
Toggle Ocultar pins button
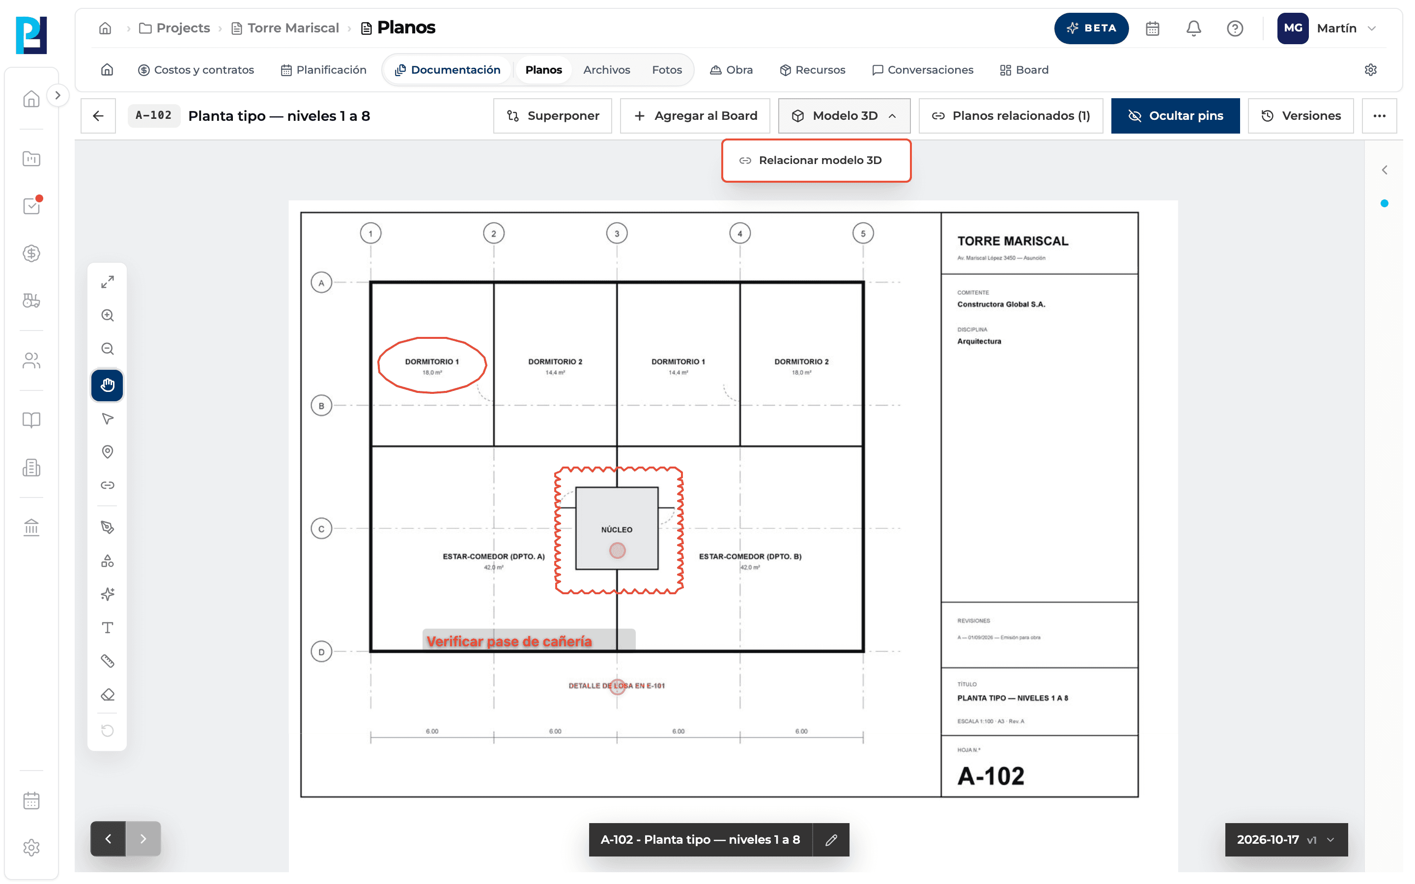tap(1175, 116)
